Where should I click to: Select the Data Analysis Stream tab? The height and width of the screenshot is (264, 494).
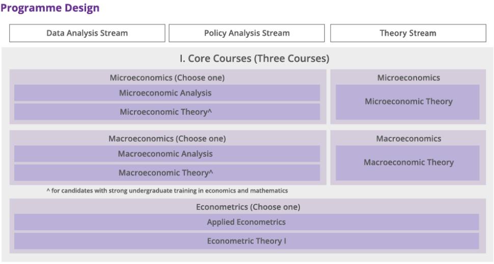tap(88, 33)
